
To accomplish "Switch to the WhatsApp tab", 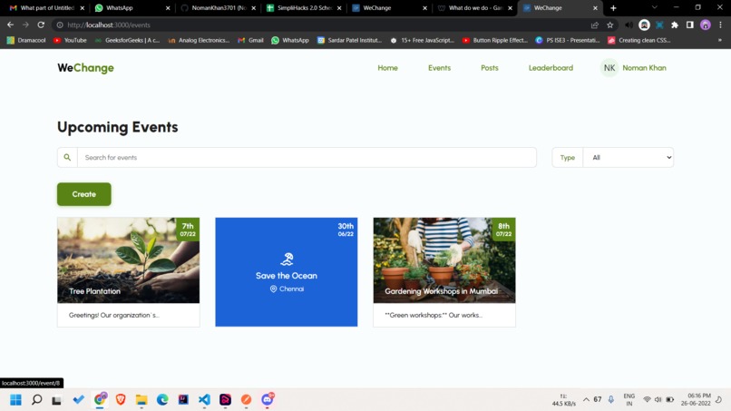I will pyautogui.click(x=132, y=8).
